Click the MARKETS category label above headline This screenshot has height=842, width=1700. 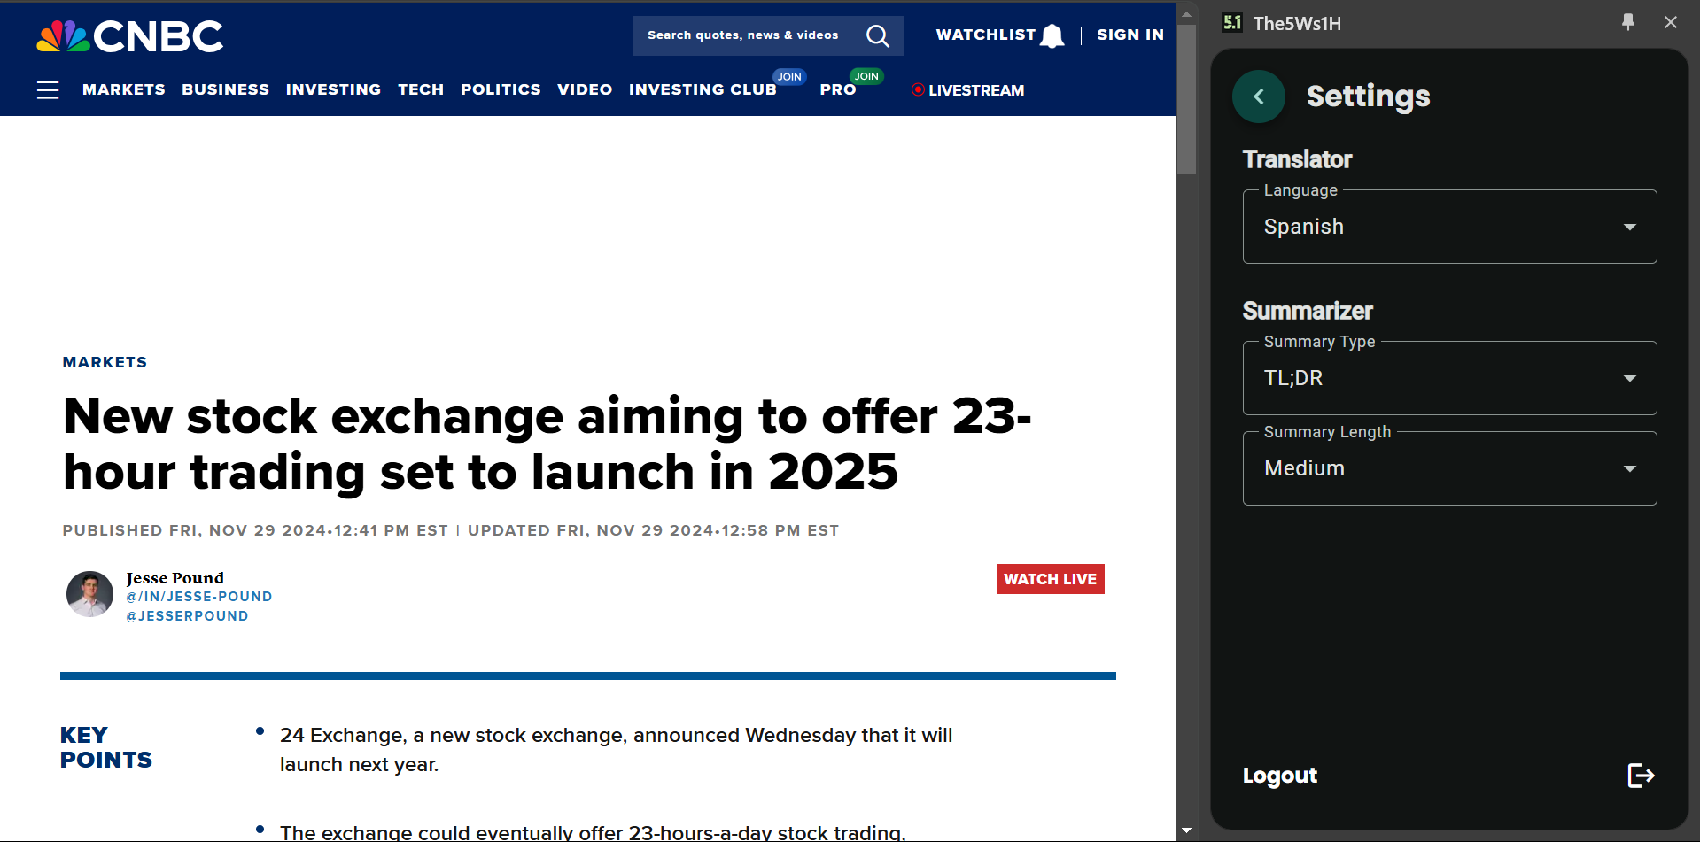105,362
